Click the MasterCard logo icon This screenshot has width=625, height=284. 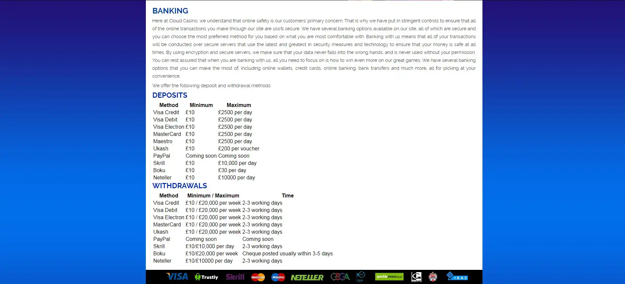tap(258, 277)
